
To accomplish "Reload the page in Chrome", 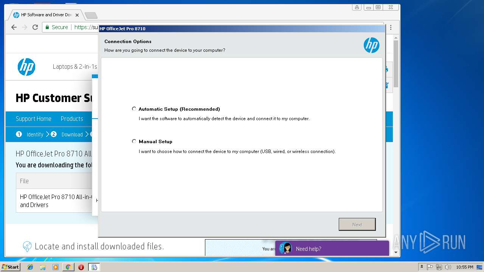I will click(35, 27).
